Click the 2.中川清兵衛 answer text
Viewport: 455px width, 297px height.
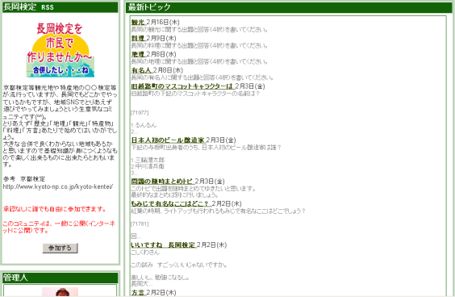tap(148, 166)
